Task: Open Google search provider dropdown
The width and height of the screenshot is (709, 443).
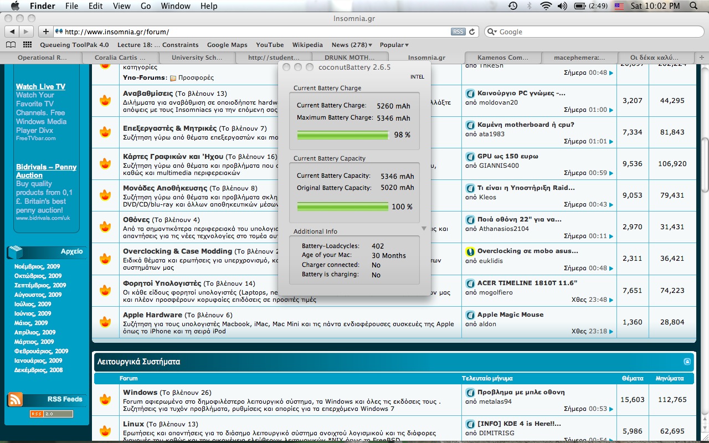Action: tap(492, 32)
